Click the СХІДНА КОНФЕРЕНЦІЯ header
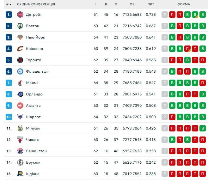The image size is (208, 182). pyautogui.click(x=36, y=4)
